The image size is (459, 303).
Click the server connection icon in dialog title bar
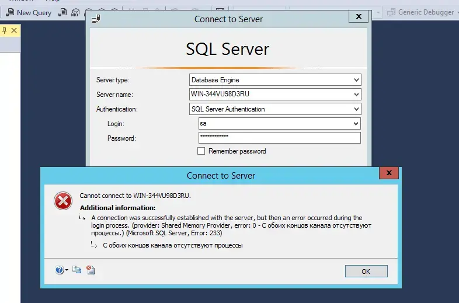click(x=96, y=19)
